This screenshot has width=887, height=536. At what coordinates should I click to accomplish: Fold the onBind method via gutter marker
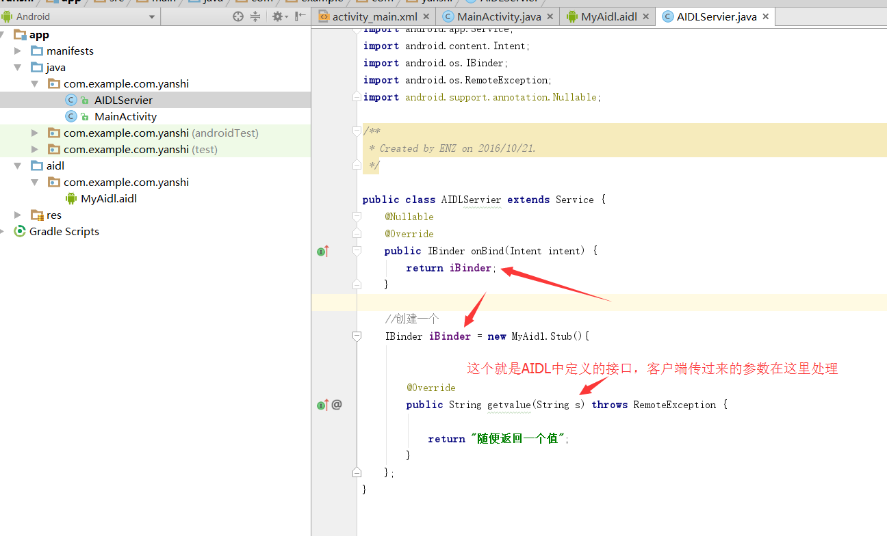tap(357, 251)
